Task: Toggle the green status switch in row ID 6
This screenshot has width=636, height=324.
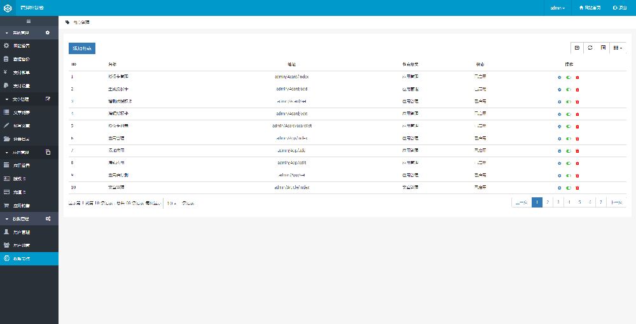Action: coord(568,139)
